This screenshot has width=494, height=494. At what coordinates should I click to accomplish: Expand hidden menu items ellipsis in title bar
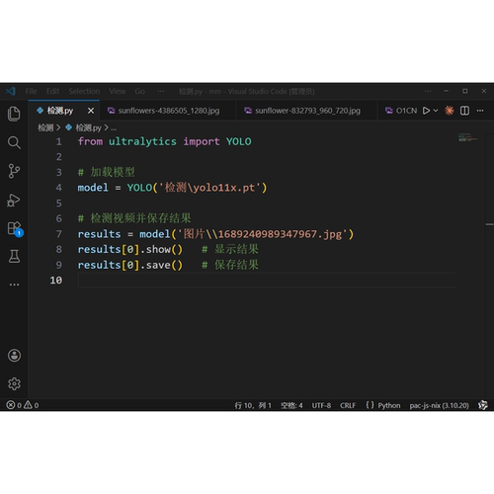click(x=161, y=91)
